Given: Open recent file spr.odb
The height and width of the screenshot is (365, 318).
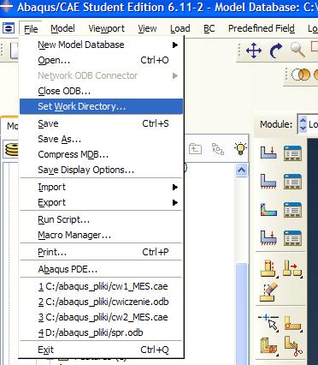Looking at the screenshot, I should point(101,332).
